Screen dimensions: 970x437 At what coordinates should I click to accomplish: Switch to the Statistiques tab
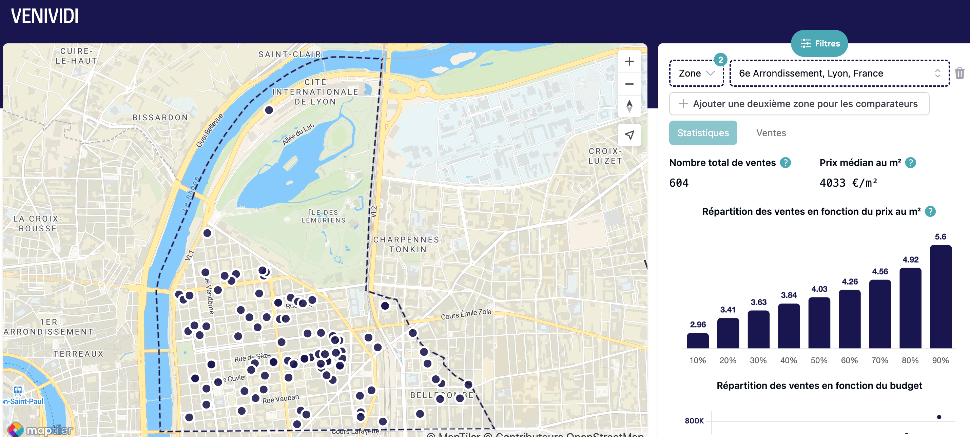pyautogui.click(x=703, y=133)
